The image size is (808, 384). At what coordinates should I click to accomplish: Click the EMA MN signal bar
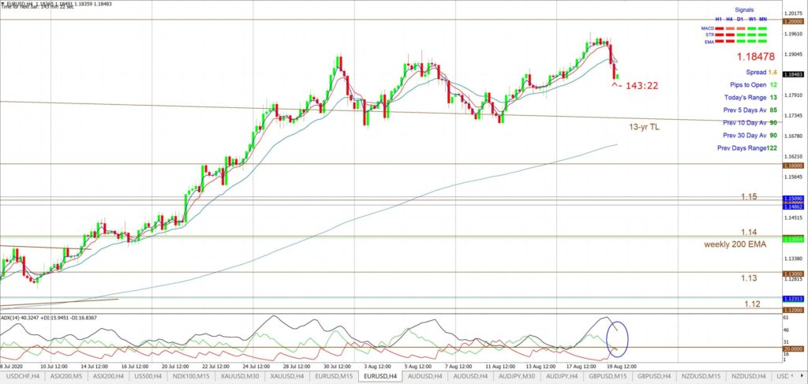coord(763,42)
